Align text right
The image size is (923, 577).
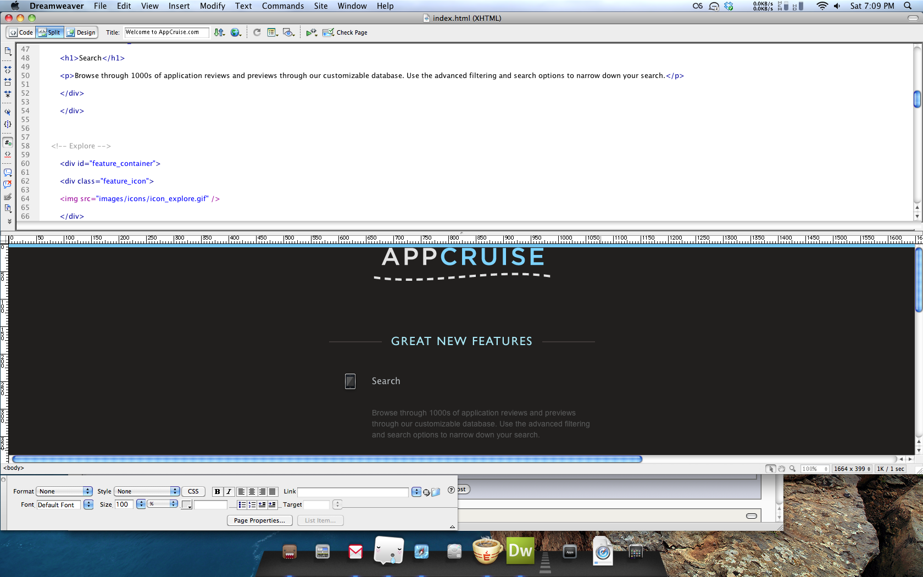(262, 492)
